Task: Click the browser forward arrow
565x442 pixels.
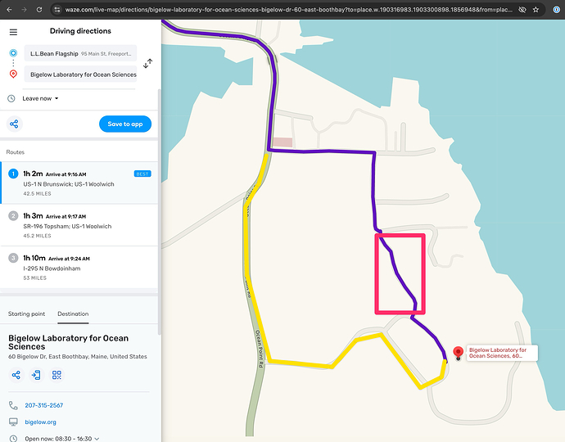Action: coord(24,10)
